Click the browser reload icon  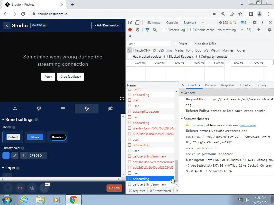(x=23, y=14)
